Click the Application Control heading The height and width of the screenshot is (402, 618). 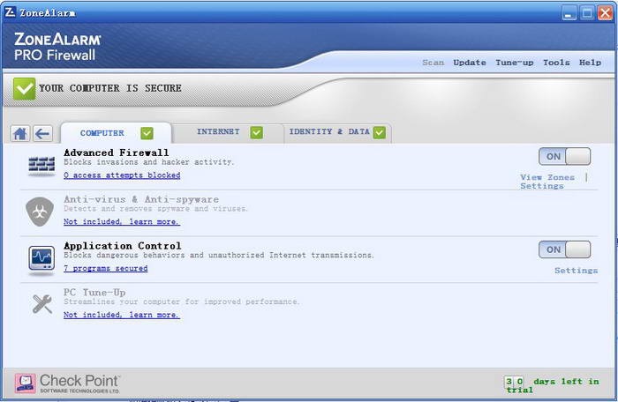click(123, 246)
